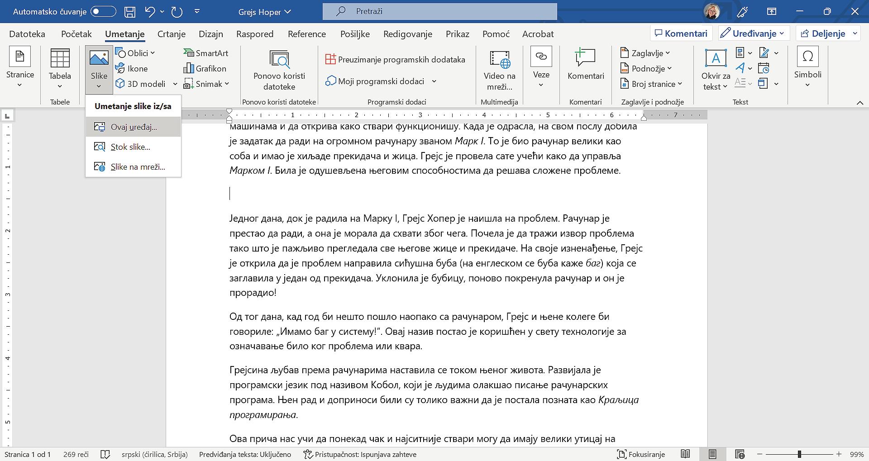
Task: Open the Customize Quick Access Toolbar dropdown
Action: pyautogui.click(x=197, y=12)
